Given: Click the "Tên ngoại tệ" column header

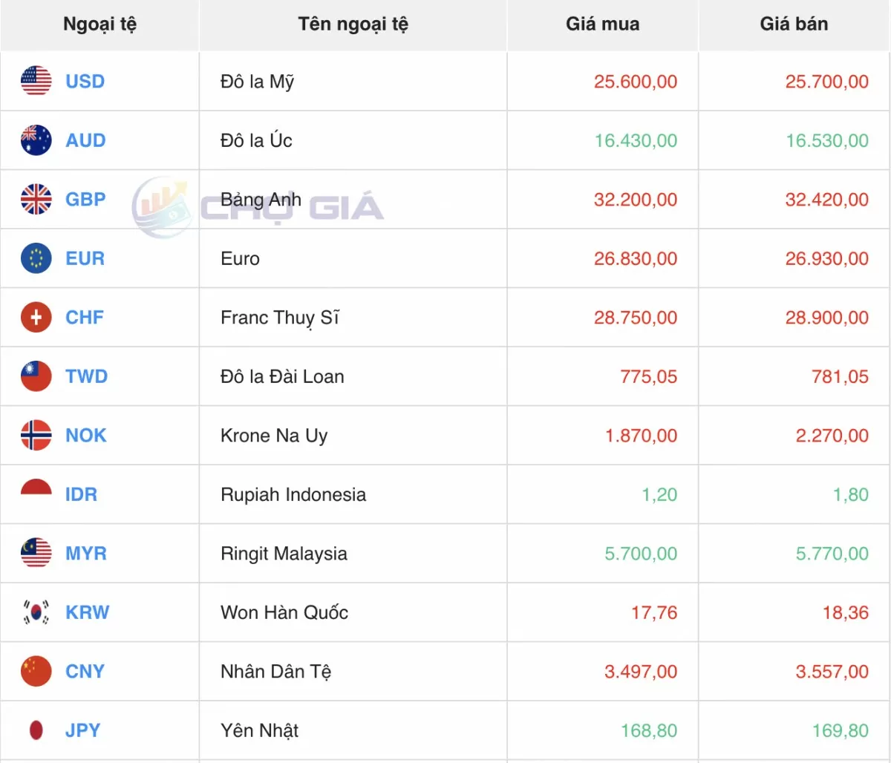Looking at the screenshot, I should [353, 24].
